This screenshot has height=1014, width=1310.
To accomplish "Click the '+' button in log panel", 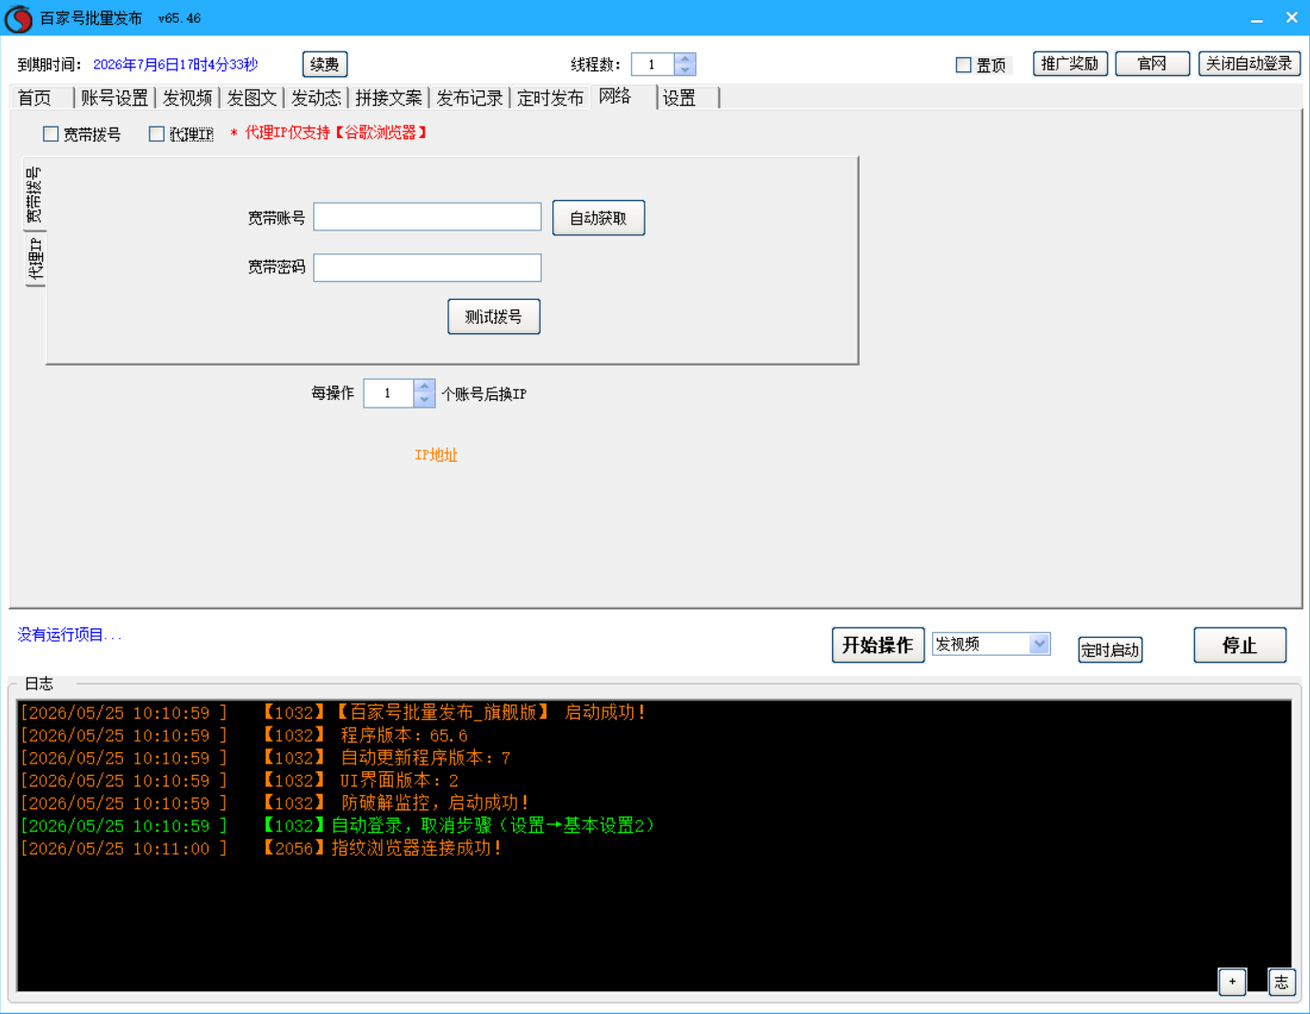I will (1232, 982).
